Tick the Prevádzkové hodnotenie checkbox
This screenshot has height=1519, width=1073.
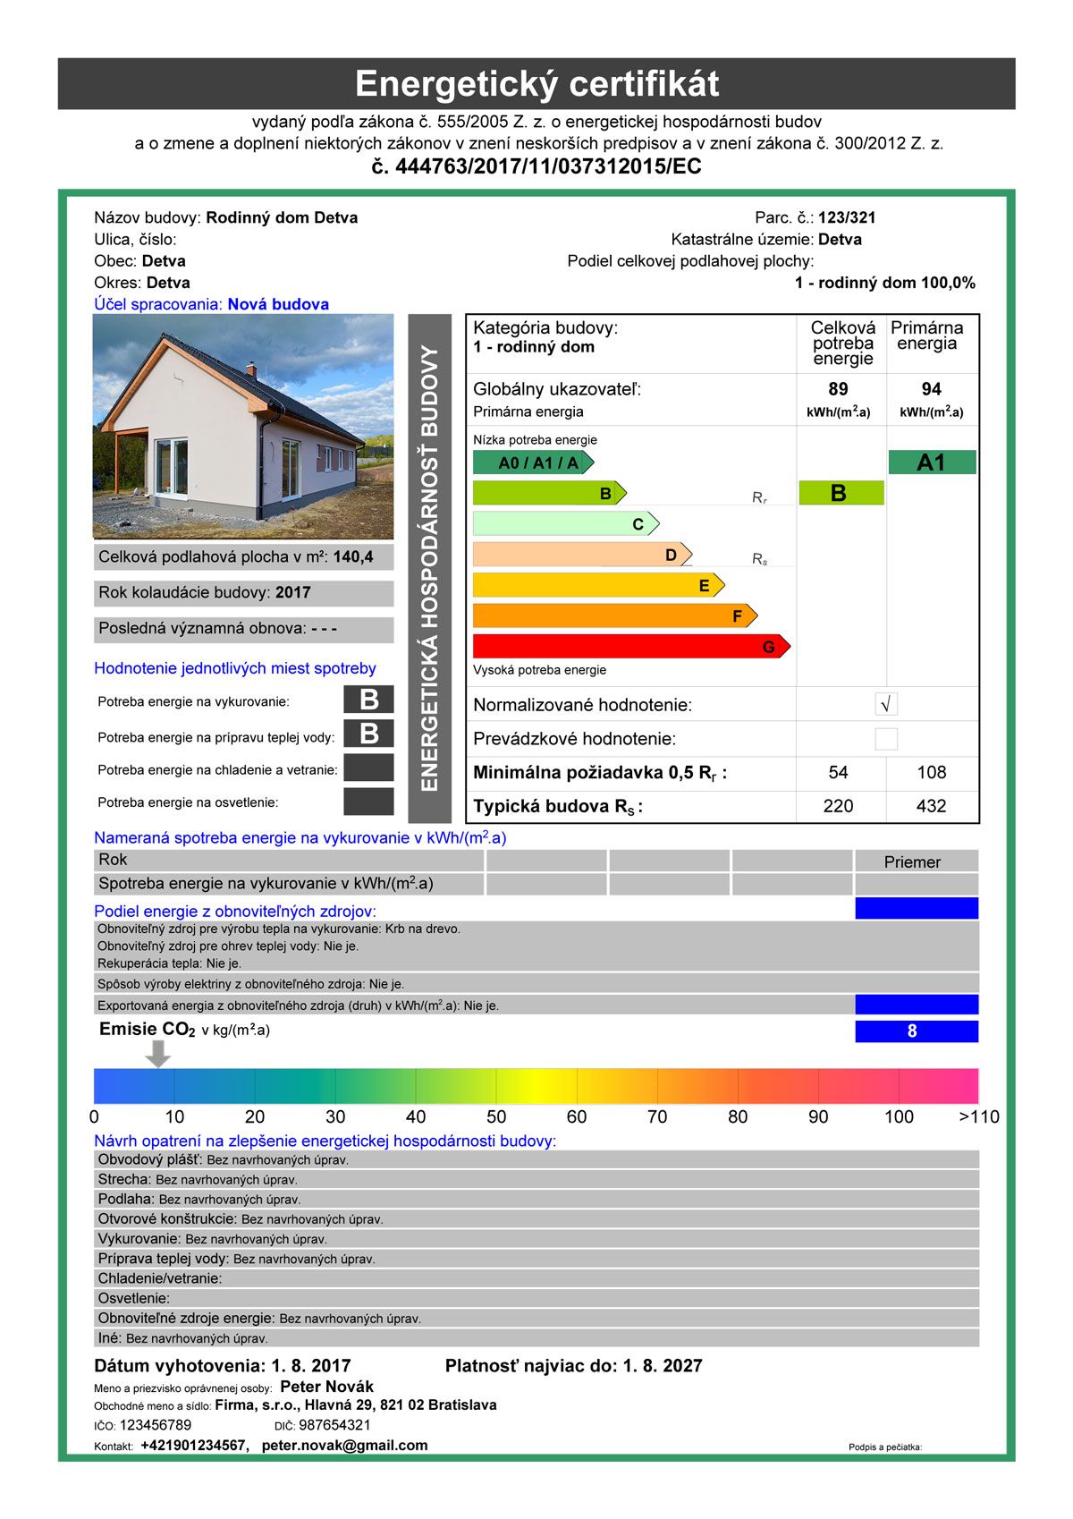click(886, 739)
